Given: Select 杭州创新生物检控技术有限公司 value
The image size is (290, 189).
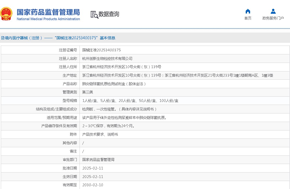Looking at the screenshot, I should (107, 59).
